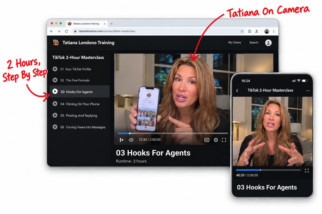
Task: Play lesson 02 The Five Formats
Action: pos(80,80)
